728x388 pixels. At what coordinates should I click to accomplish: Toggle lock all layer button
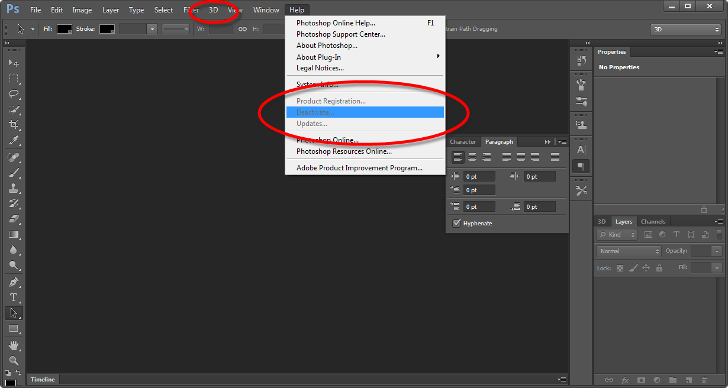pyautogui.click(x=658, y=268)
